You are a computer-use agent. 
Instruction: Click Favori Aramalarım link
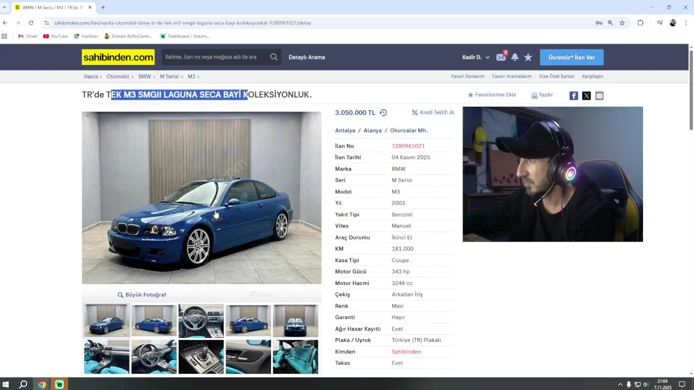point(512,76)
